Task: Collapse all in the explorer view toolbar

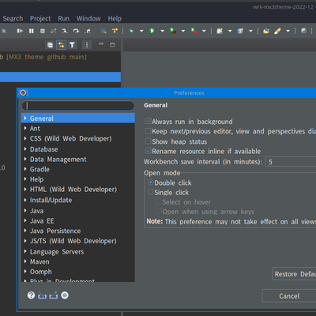Action: click(50, 45)
